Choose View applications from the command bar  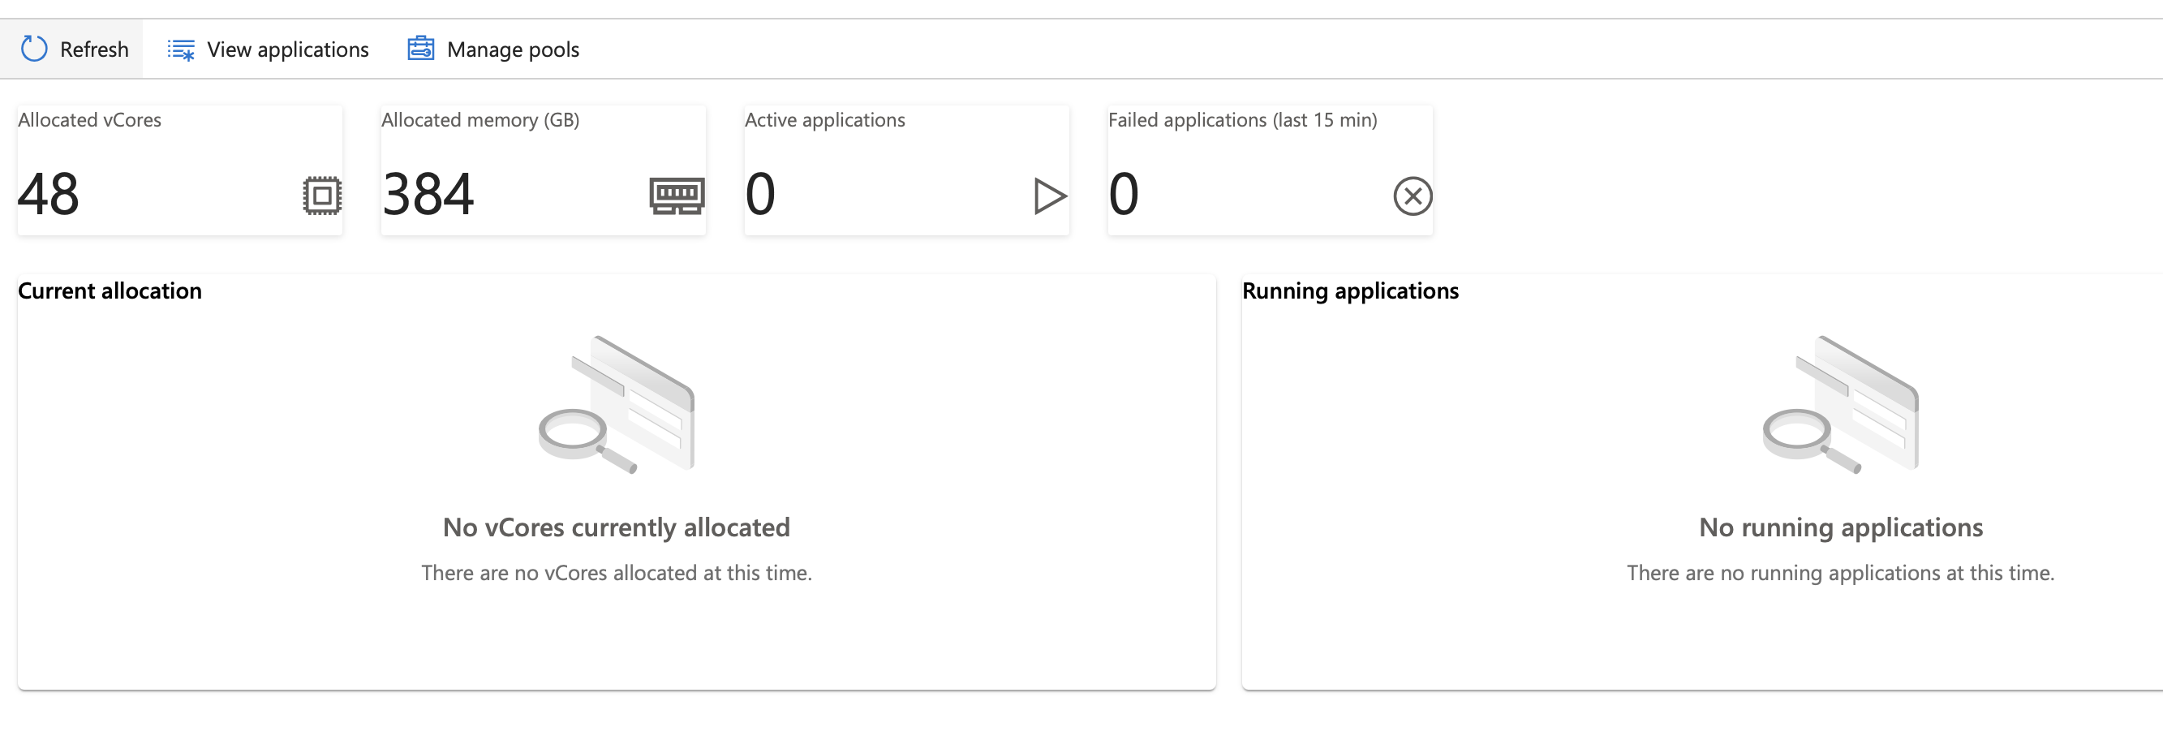287,49
